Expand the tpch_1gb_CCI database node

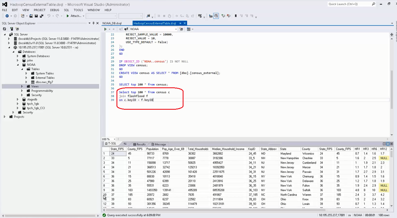click(x=18, y=108)
